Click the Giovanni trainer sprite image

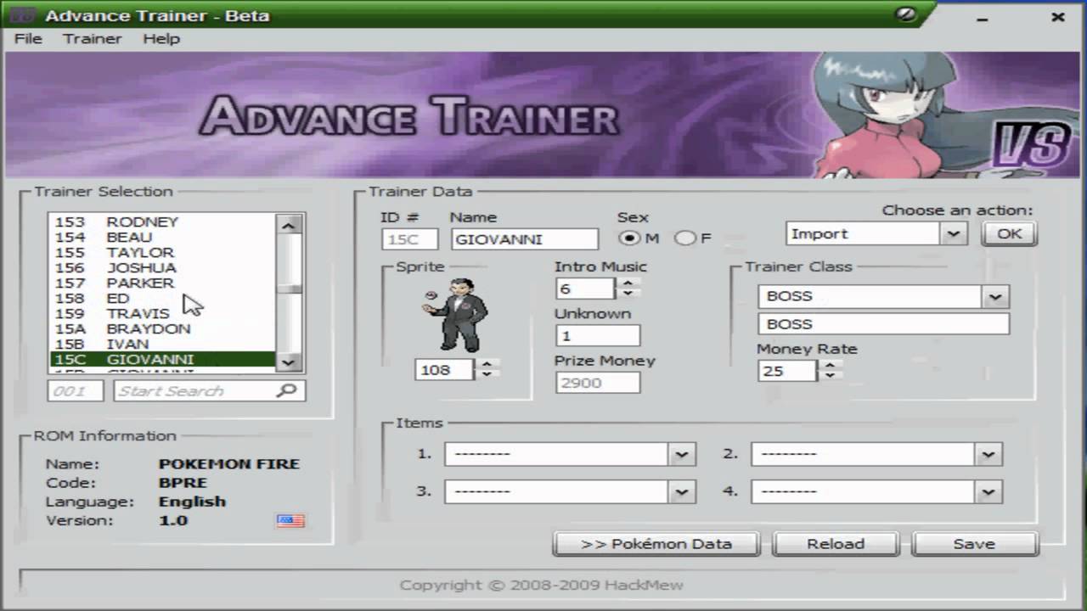(x=455, y=315)
